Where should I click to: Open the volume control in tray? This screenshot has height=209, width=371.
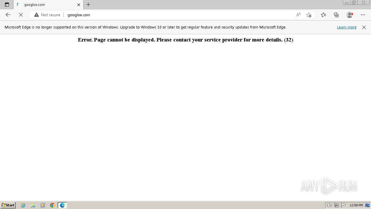[329, 205]
